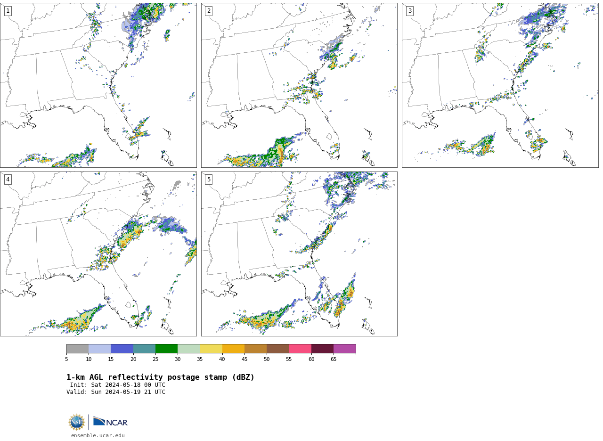Click the ensemble.ucar.edu text
603x441 pixels.
click(x=98, y=436)
